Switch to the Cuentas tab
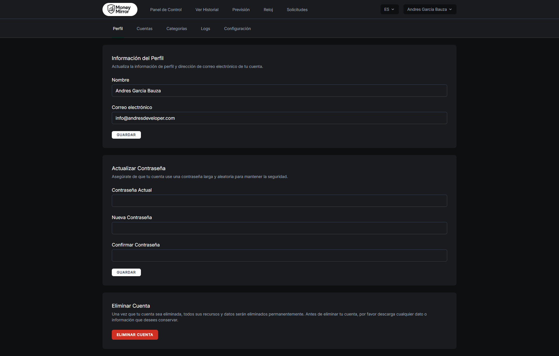Screen dimensions: 559x356 click(x=144, y=29)
